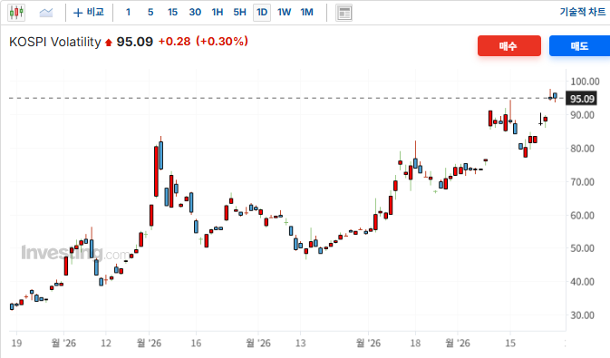The height and width of the screenshot is (358, 610).
Task: Click the 12 date axis label
Action: pyautogui.click(x=106, y=343)
